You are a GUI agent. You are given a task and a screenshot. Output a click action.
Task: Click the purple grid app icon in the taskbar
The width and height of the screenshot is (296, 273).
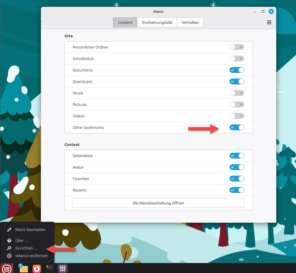click(x=62, y=268)
